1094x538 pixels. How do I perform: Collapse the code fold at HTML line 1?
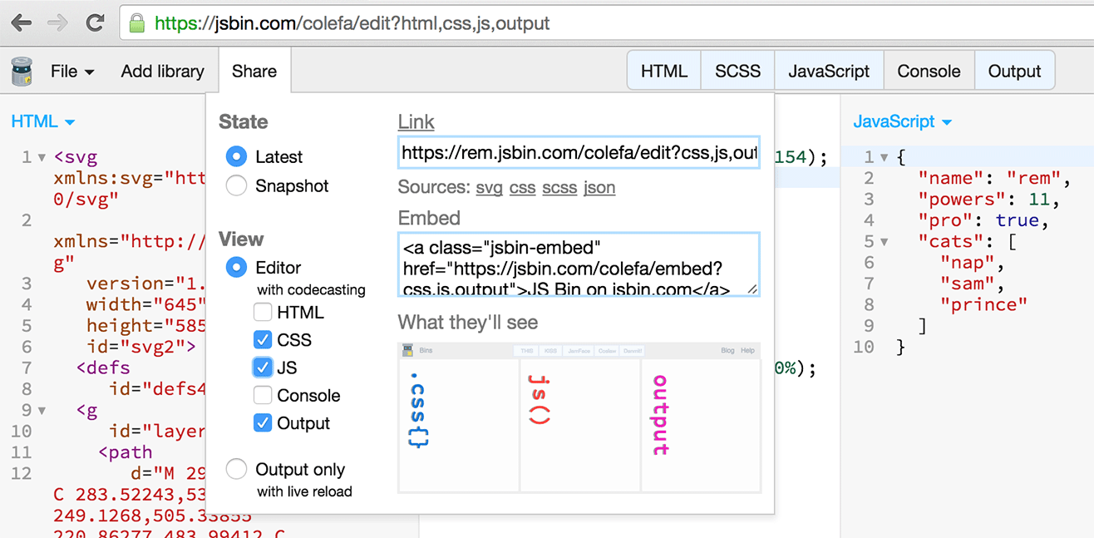pos(42,157)
